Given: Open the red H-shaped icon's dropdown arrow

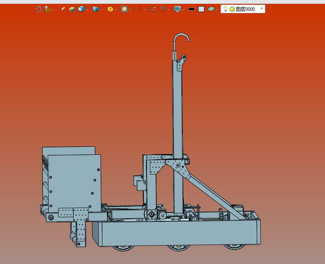Looking at the screenshot, I should (x=169, y=9).
